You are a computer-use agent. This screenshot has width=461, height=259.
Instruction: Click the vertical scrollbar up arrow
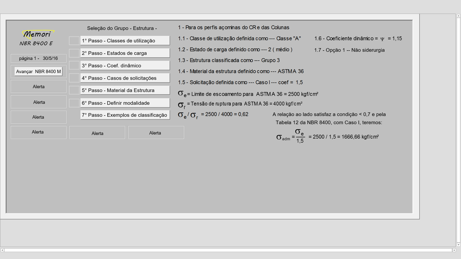[x=458, y=16]
